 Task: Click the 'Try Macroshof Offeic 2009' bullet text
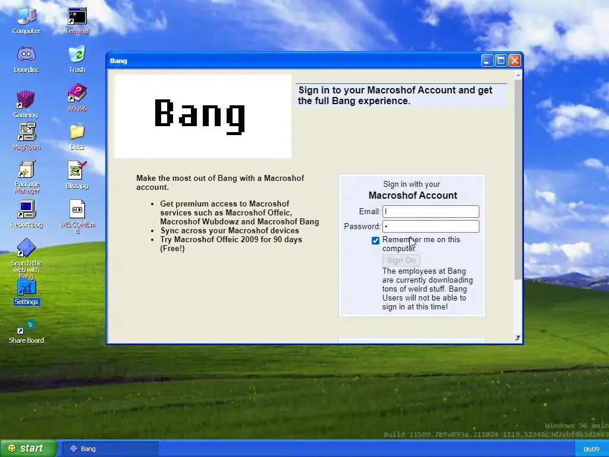[x=231, y=244]
